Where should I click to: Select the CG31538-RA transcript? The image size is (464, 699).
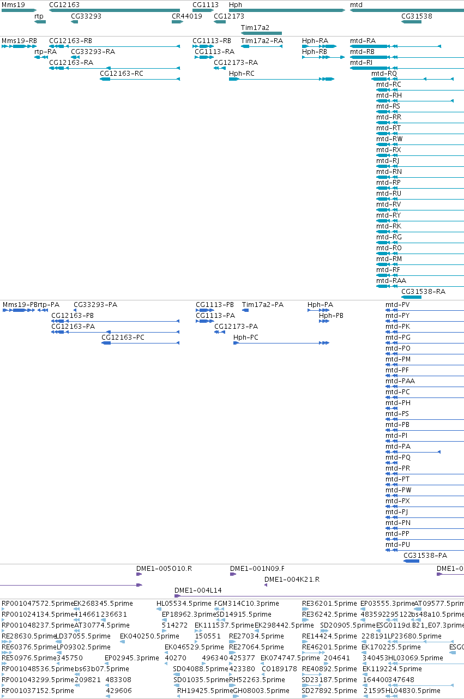[x=412, y=297]
